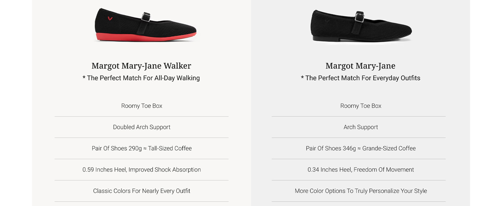The width and height of the screenshot is (502, 206).
Task: Click the plain Arch Support row
Action: (x=361, y=127)
